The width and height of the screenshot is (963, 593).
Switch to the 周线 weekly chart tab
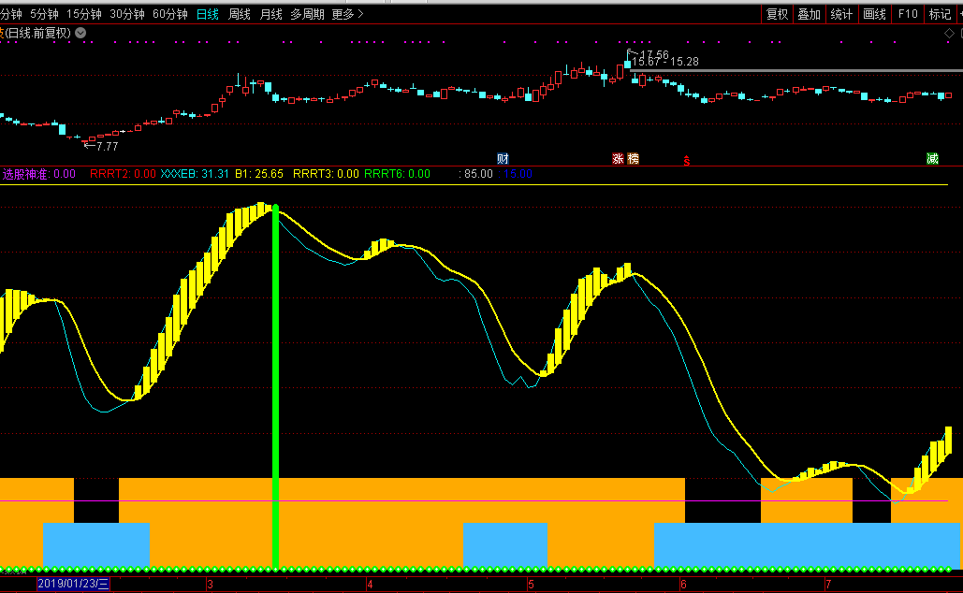tap(240, 14)
